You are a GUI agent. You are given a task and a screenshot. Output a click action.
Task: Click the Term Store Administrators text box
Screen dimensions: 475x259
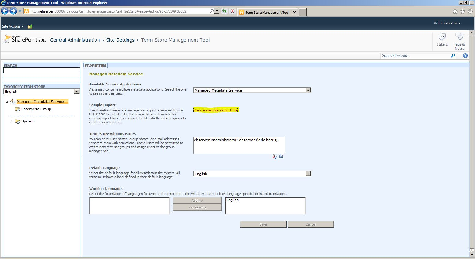(x=239, y=145)
